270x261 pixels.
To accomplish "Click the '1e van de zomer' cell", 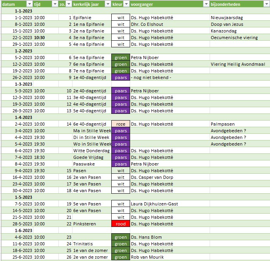I will (x=92, y=250).
